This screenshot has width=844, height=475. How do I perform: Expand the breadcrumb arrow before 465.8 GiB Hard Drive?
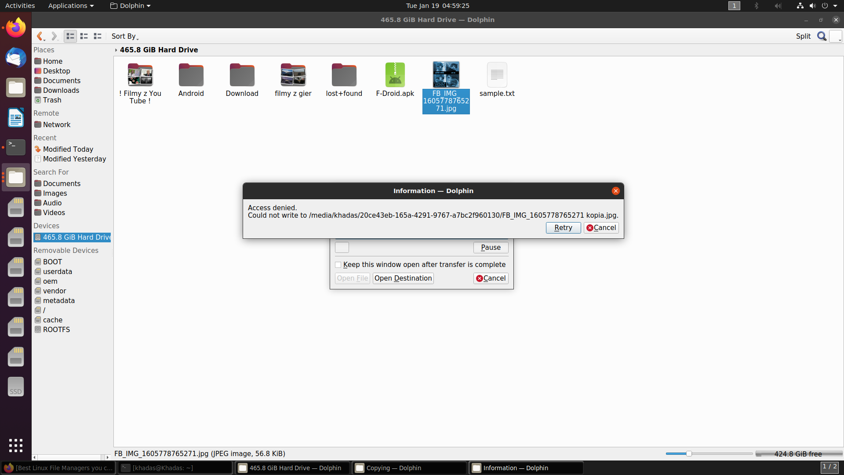pos(116,50)
